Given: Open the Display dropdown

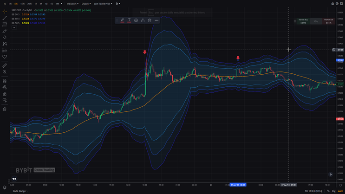Looking at the screenshot, I should point(86,4).
